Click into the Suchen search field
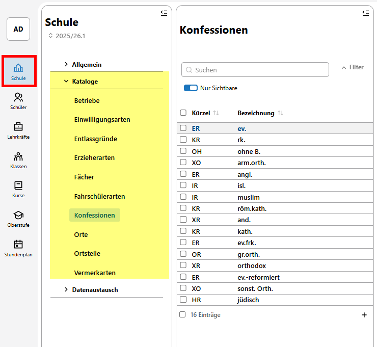The height and width of the screenshot is (347, 377). [255, 70]
